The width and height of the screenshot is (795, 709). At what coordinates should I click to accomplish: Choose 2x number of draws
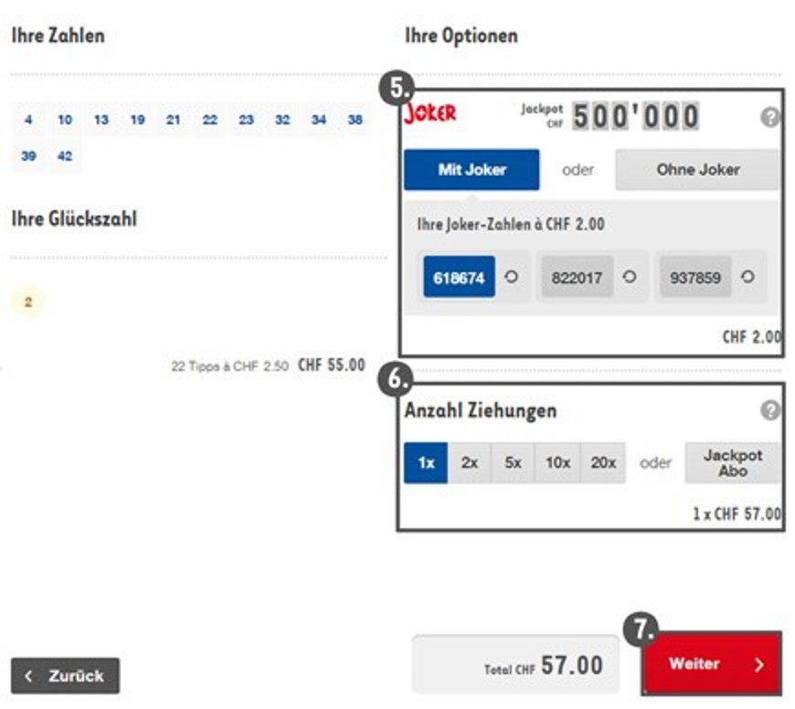pyautogui.click(x=470, y=462)
